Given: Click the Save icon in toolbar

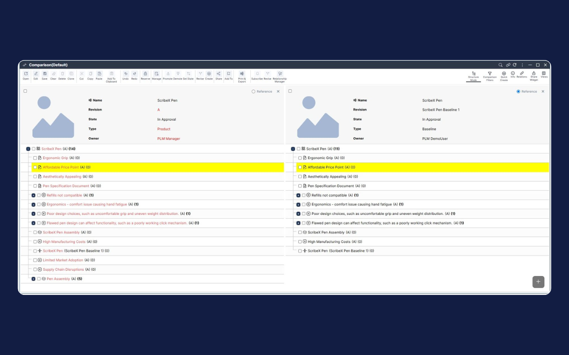Looking at the screenshot, I should tap(45, 74).
